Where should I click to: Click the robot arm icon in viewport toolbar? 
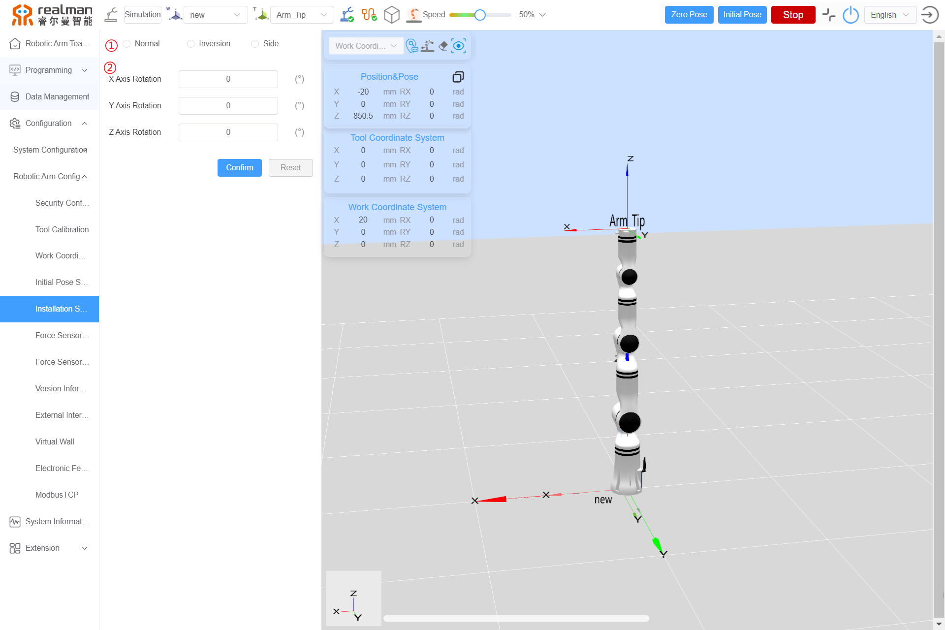coord(427,46)
